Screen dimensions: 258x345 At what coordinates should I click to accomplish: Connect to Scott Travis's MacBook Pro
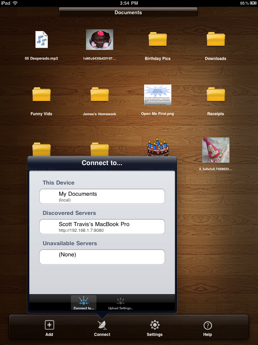point(102,227)
